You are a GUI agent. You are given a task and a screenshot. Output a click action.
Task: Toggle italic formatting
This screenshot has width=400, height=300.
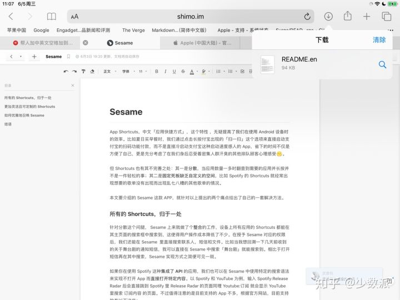pyautogui.click(x=166, y=72)
